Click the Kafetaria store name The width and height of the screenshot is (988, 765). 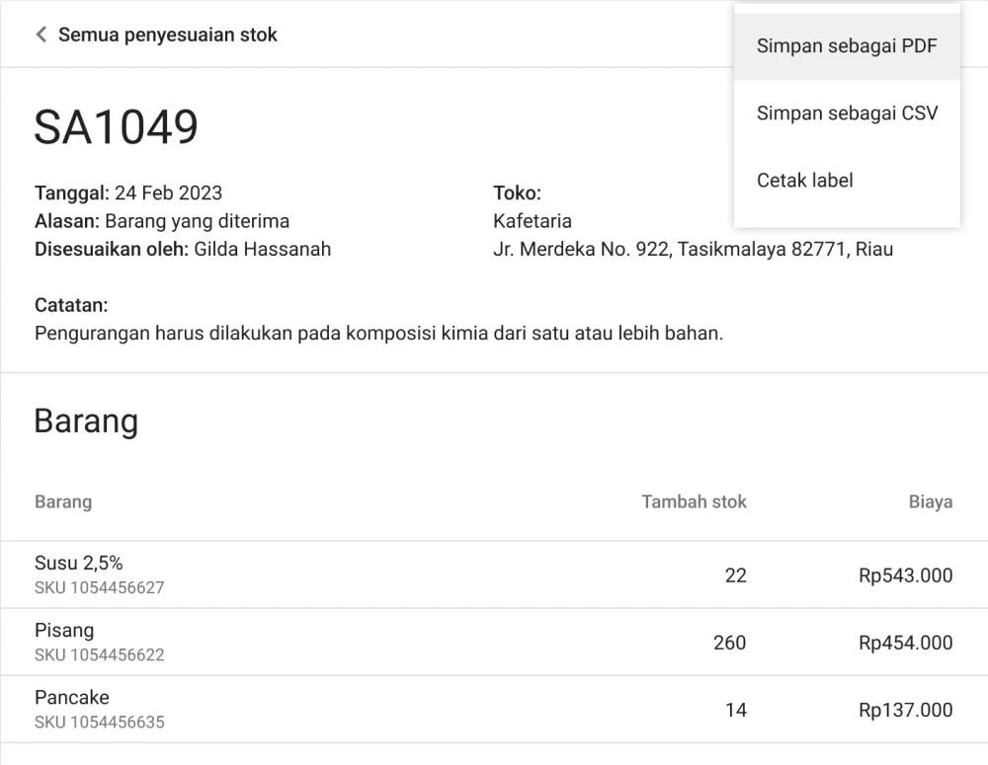(x=532, y=221)
